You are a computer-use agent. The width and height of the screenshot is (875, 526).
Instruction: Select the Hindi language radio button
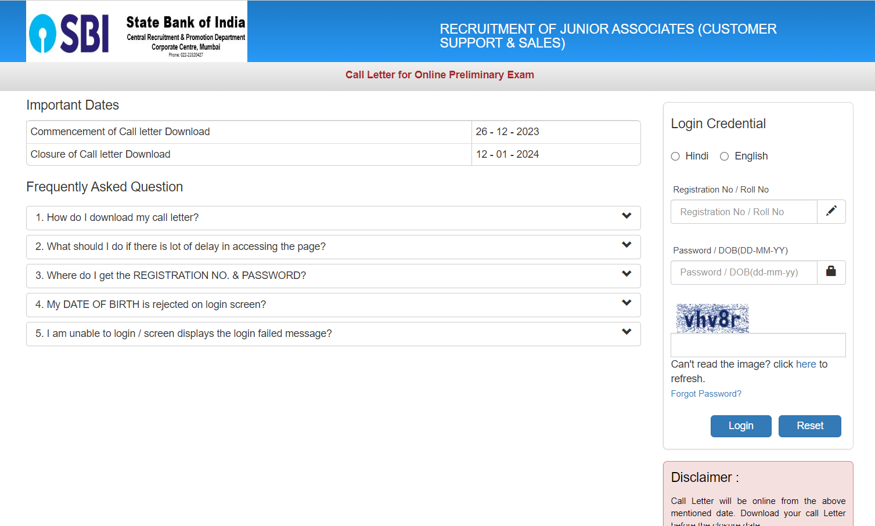(675, 157)
